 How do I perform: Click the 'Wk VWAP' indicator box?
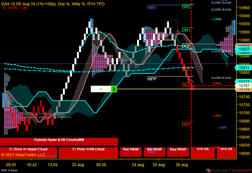click(x=154, y=152)
